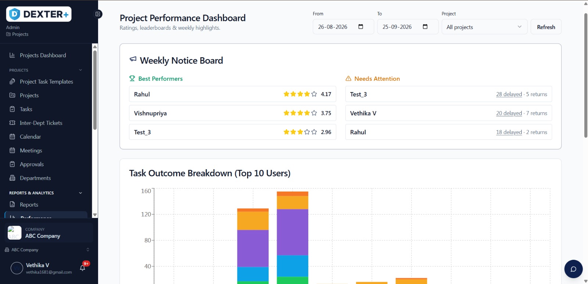The height and width of the screenshot is (284, 588).
Task: Click the Dexter+ logo
Action: coord(39,14)
